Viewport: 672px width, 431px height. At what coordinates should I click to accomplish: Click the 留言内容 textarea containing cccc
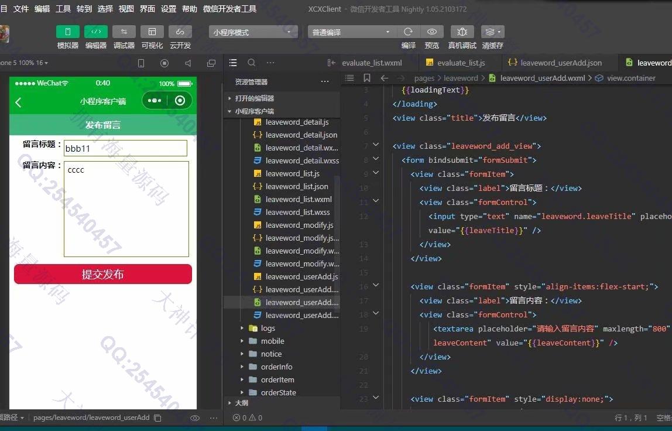[126, 209]
